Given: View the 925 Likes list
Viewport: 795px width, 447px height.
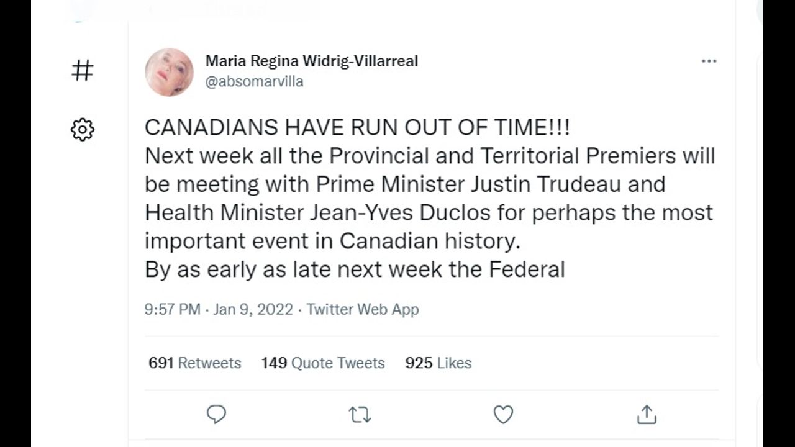Looking at the screenshot, I should coord(438,363).
